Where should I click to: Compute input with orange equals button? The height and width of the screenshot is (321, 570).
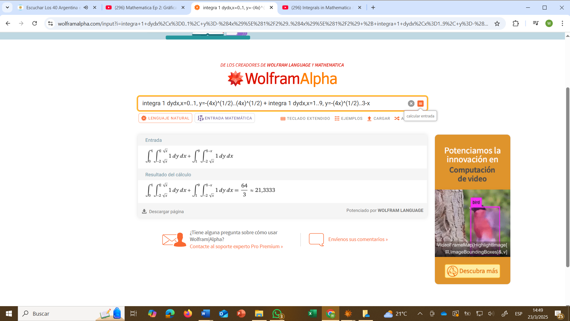coord(420,103)
